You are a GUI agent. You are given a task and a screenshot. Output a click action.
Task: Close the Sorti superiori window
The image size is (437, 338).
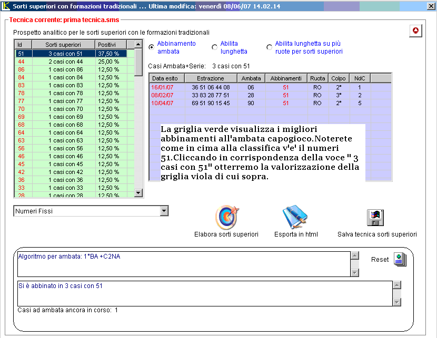431,6
